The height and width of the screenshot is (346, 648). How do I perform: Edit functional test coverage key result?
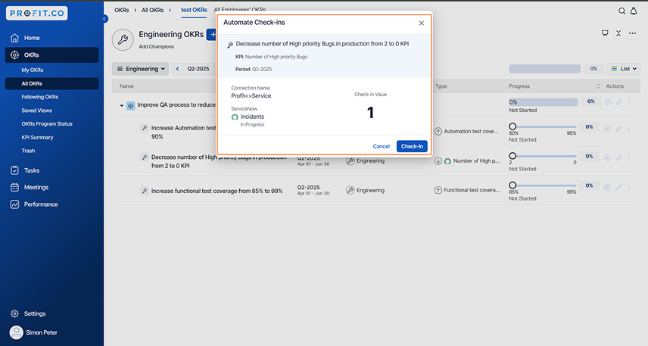click(x=618, y=187)
